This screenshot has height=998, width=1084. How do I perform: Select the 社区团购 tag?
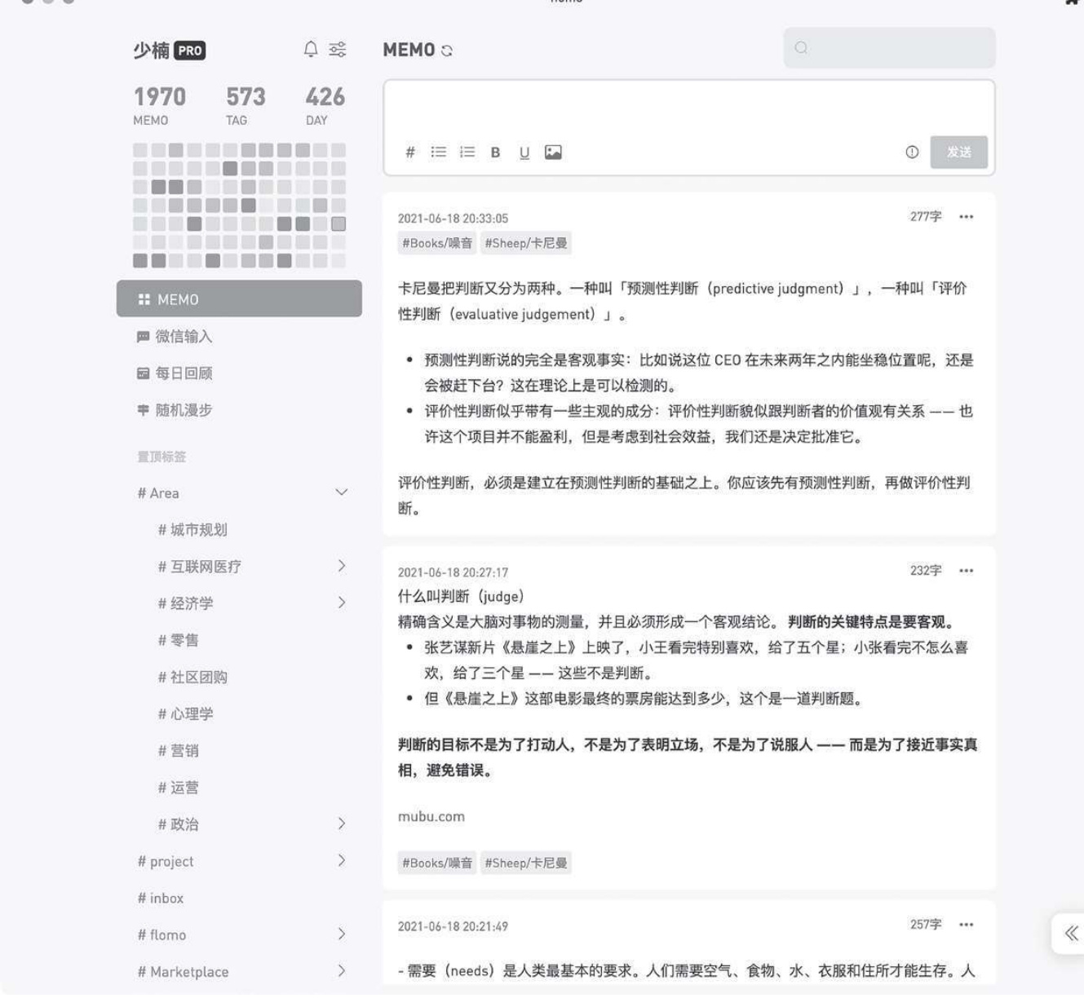click(192, 677)
